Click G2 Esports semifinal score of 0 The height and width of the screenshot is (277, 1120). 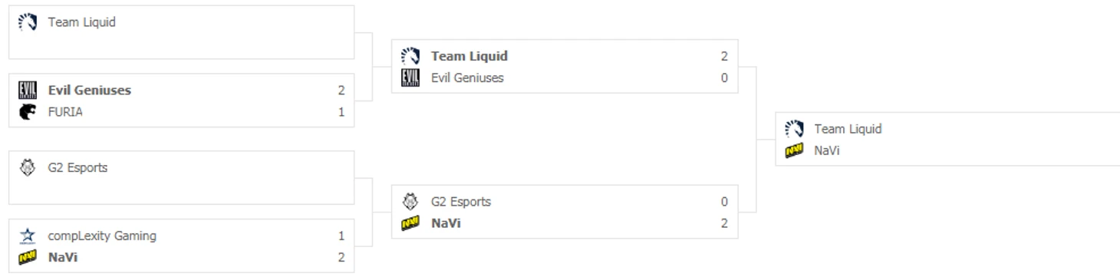pos(725,202)
